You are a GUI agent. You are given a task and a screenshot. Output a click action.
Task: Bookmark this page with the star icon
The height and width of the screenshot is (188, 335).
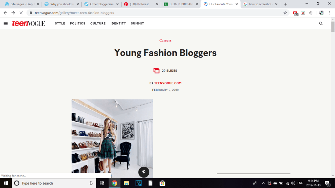(285, 13)
